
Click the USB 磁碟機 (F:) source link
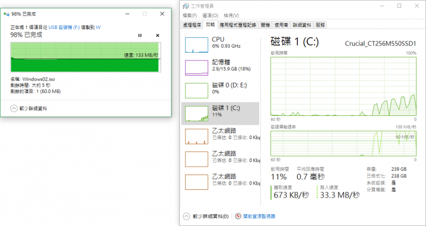click(64, 27)
